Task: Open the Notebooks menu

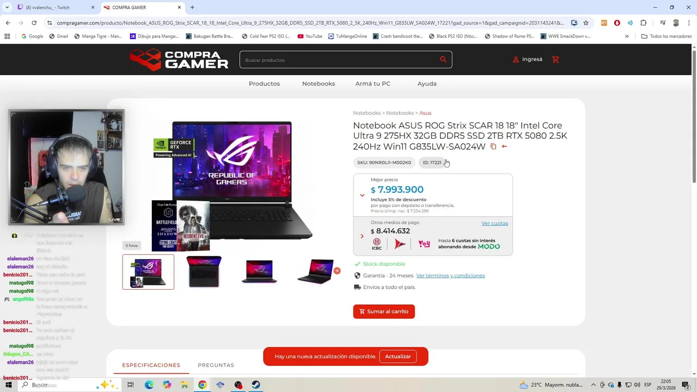Action: 319,83
